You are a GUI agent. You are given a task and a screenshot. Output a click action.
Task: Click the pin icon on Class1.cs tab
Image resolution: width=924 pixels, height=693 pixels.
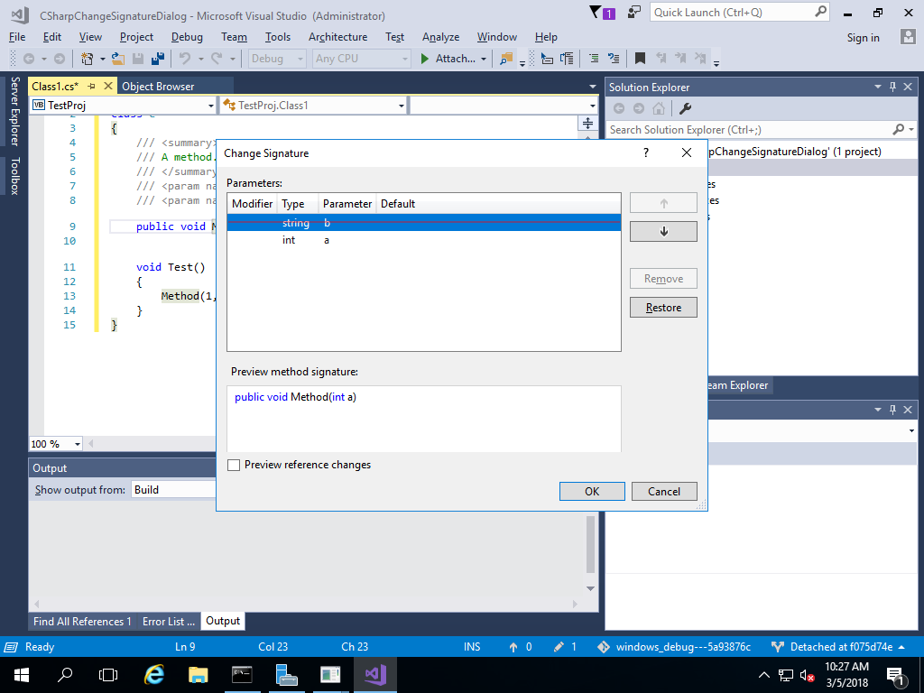click(x=91, y=86)
